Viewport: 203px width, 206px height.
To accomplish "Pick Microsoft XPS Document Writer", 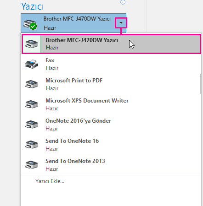I will click(111, 104).
